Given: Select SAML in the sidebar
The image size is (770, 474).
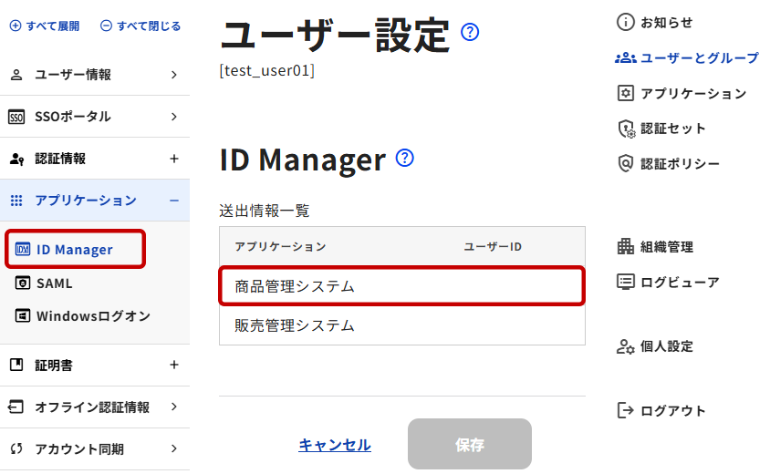Looking at the screenshot, I should [54, 283].
